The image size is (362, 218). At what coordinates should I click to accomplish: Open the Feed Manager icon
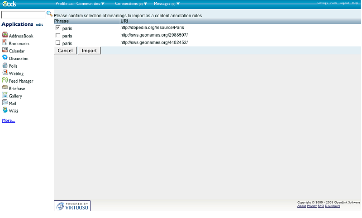(5, 80)
